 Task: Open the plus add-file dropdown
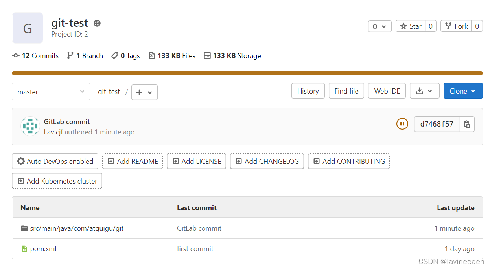click(x=144, y=92)
